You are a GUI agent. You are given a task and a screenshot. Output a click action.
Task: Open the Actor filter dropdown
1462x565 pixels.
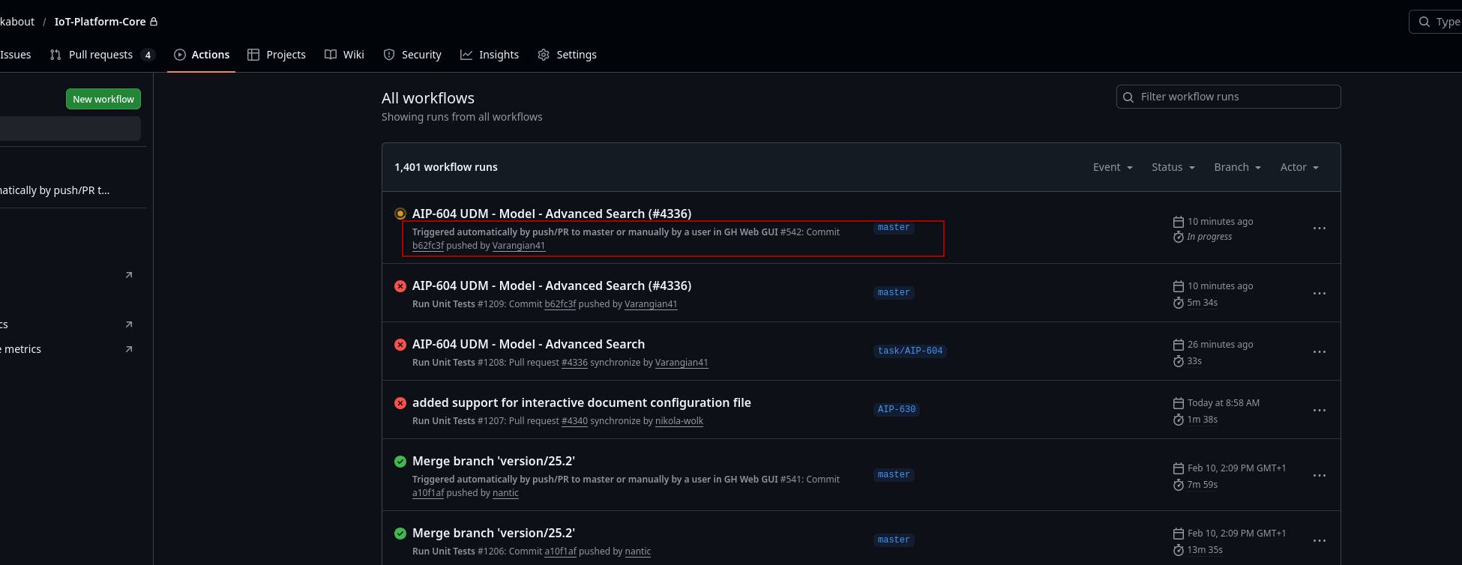coord(1299,167)
